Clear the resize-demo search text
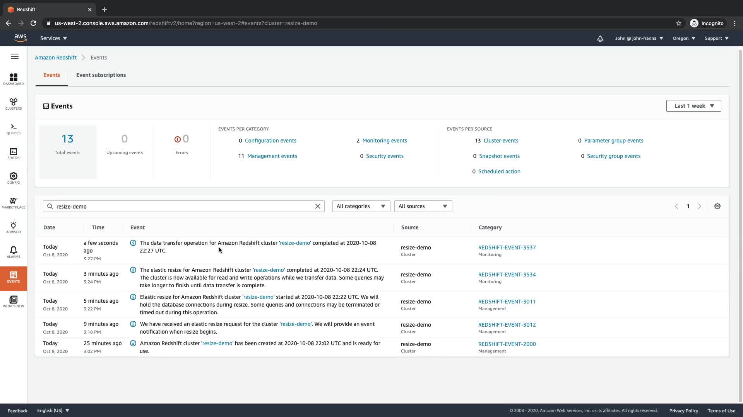Image resolution: width=743 pixels, height=417 pixels. 317,206
